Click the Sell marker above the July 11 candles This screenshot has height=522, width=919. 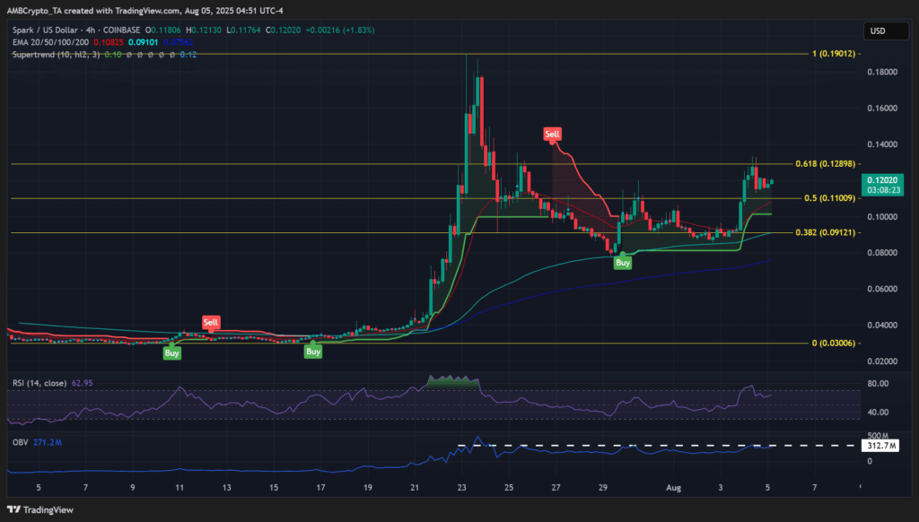210,323
